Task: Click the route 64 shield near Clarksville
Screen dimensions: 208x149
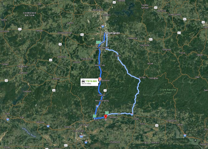Action: point(157,125)
